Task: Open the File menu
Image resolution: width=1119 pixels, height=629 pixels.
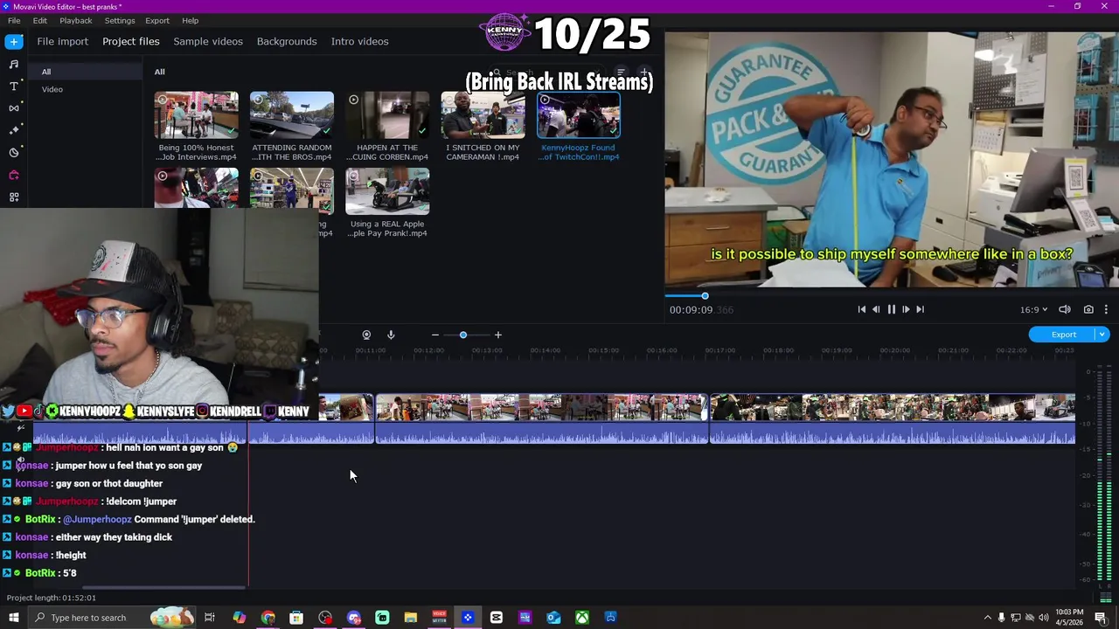Action: click(14, 20)
